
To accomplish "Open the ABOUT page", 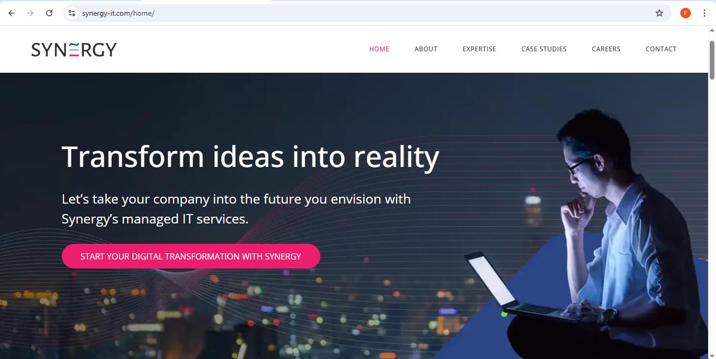I will coord(426,49).
